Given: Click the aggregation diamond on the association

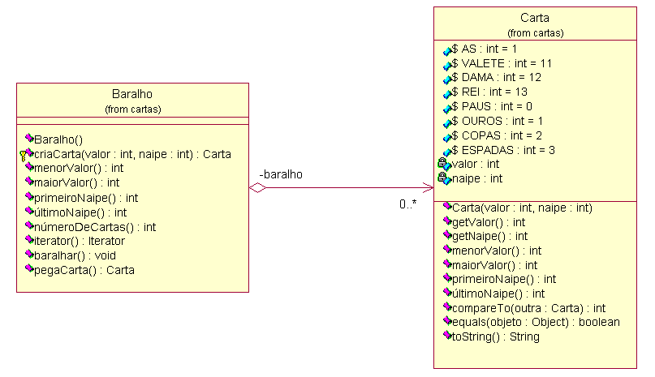Looking at the screenshot, I should [x=258, y=188].
